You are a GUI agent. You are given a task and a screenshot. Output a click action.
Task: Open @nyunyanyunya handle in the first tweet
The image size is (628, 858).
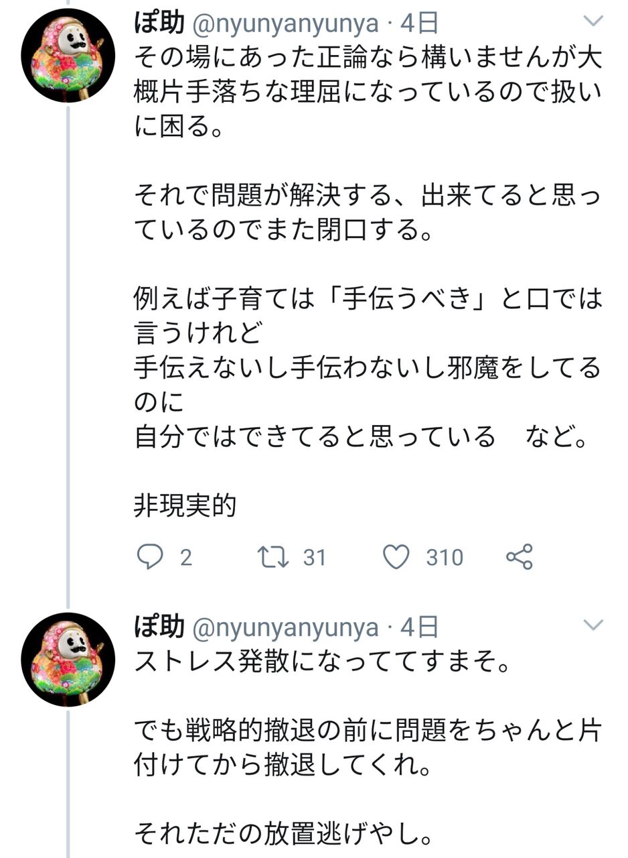pos(286,24)
